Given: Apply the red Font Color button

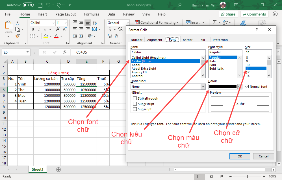Looking at the screenshot, I should [56, 36].
